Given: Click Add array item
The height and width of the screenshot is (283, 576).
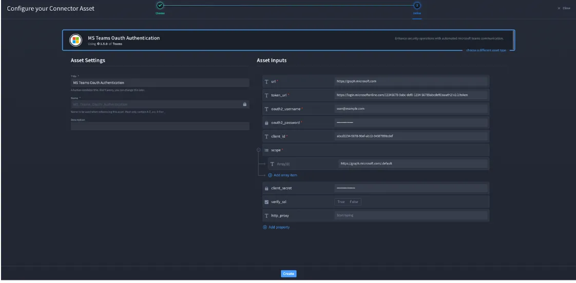Looking at the screenshot, I should (x=282, y=175).
